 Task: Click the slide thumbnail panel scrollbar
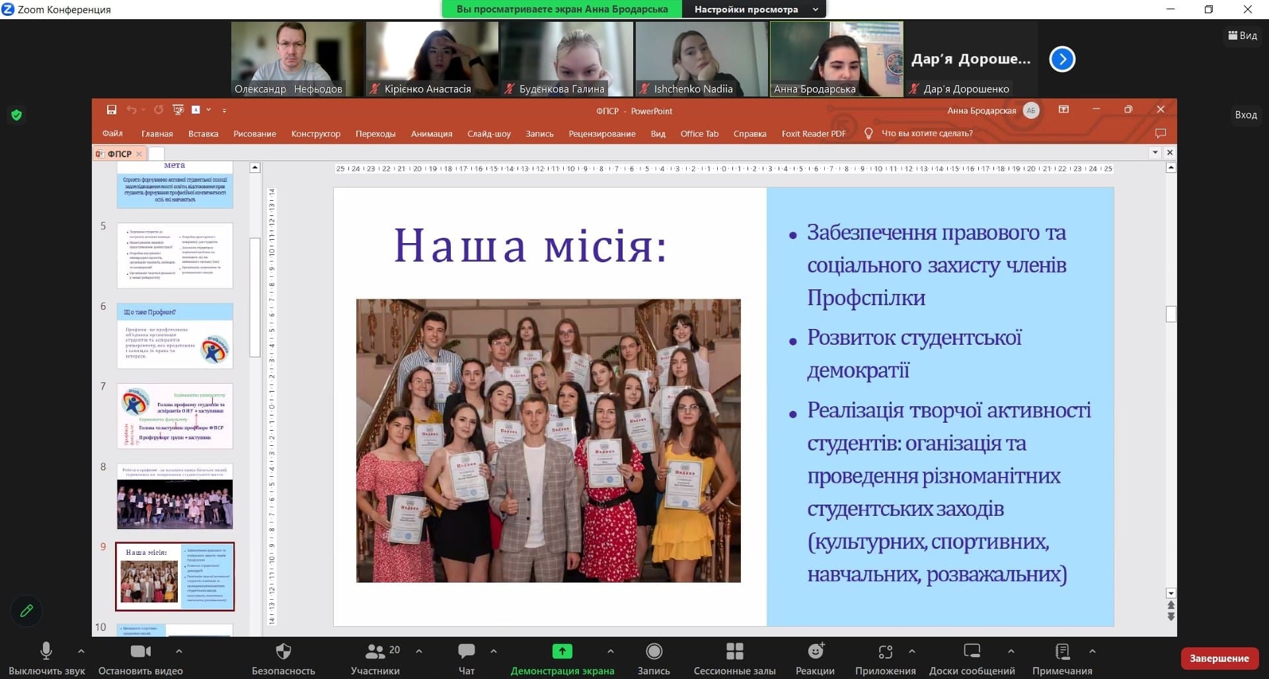click(x=254, y=297)
